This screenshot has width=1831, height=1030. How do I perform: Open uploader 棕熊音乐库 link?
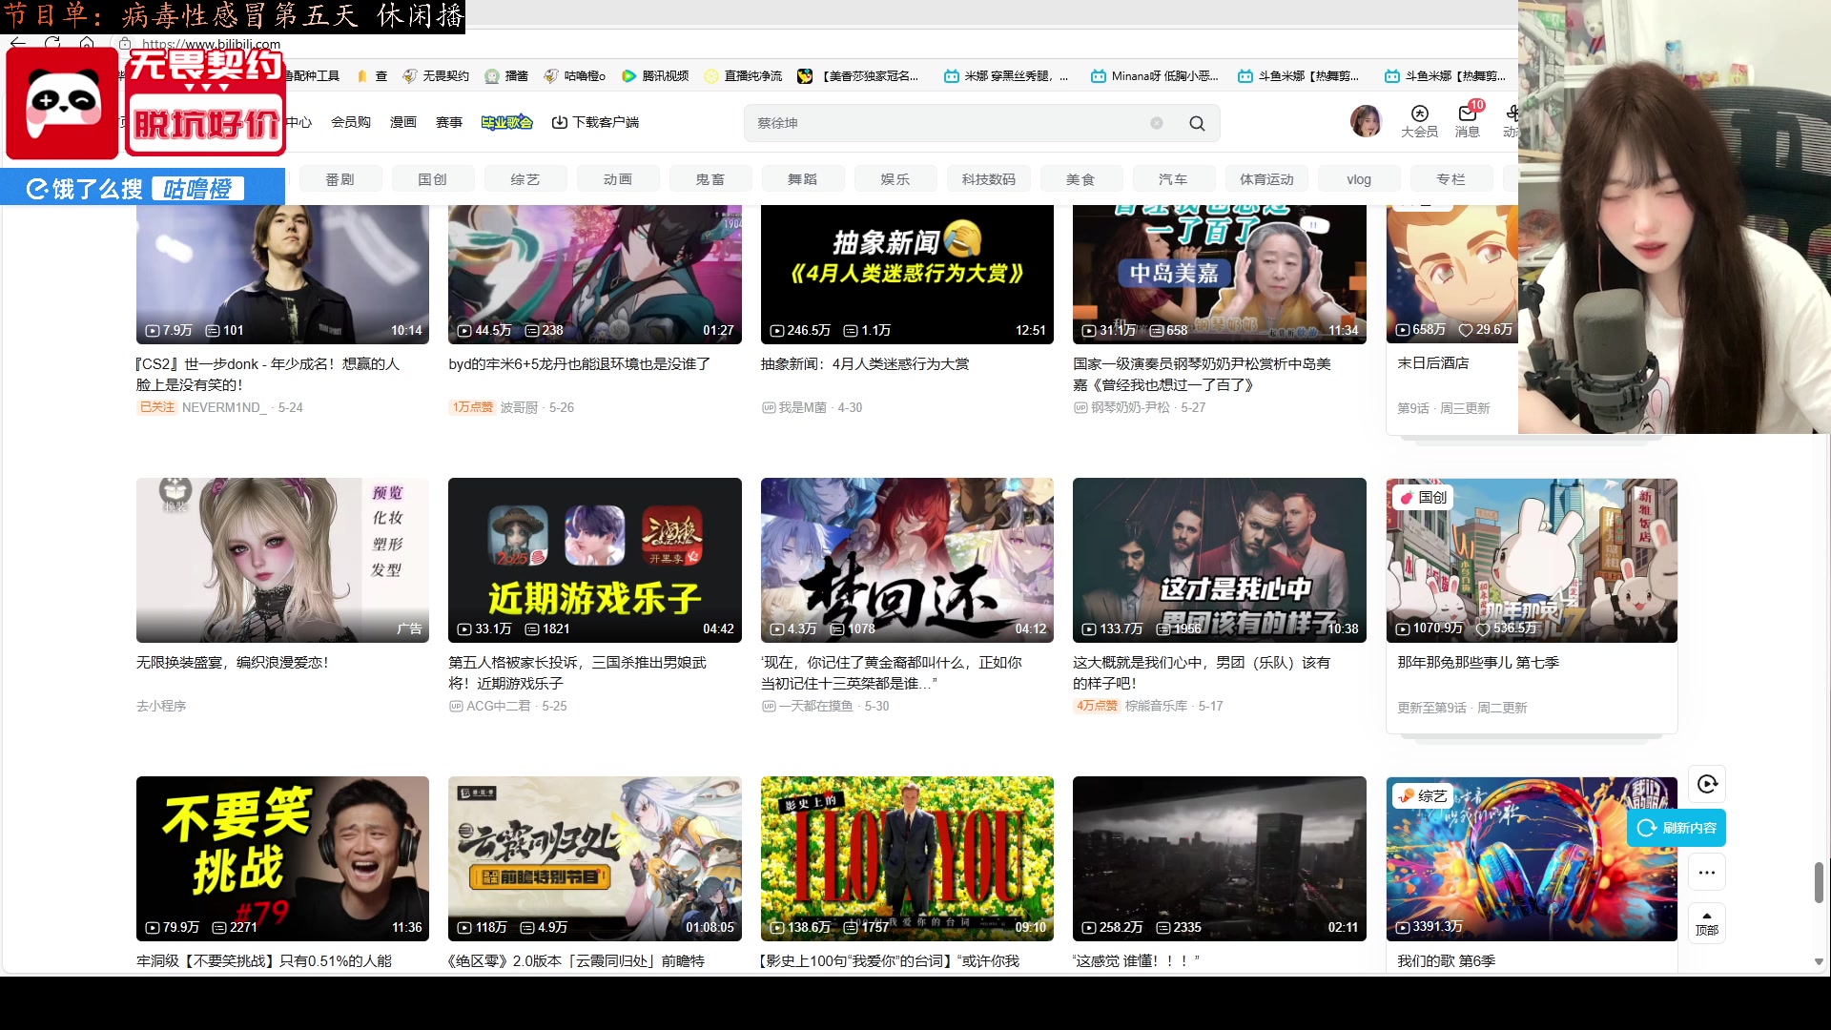coord(1156,706)
